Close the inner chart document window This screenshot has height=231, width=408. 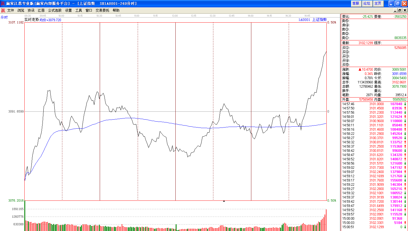(405, 10)
